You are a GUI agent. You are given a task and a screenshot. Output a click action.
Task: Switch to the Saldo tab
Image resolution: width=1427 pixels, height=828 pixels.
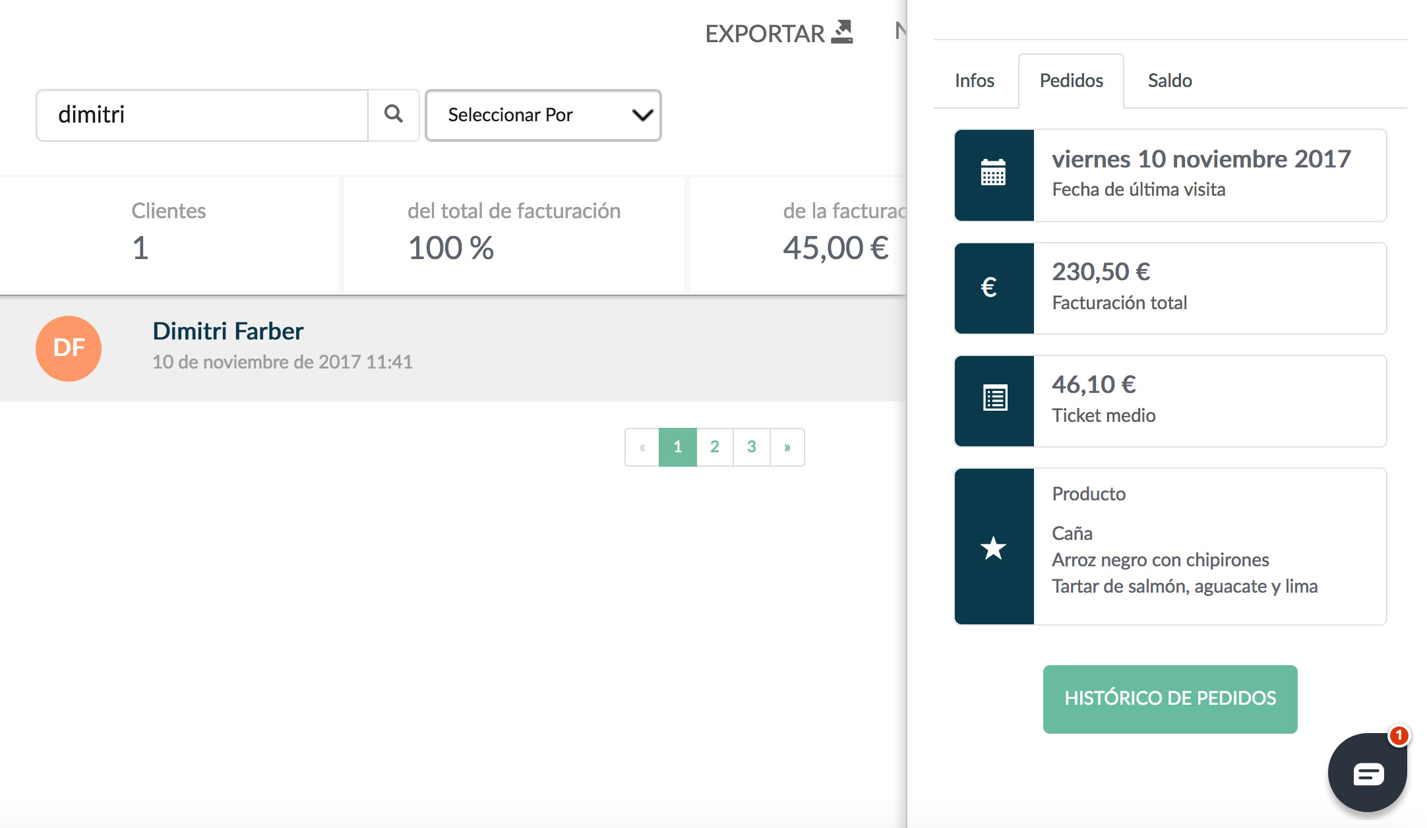(1170, 80)
